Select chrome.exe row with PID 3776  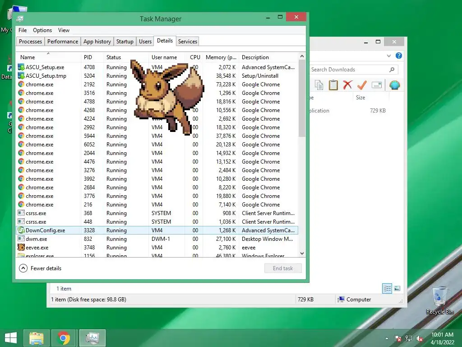coord(157,196)
